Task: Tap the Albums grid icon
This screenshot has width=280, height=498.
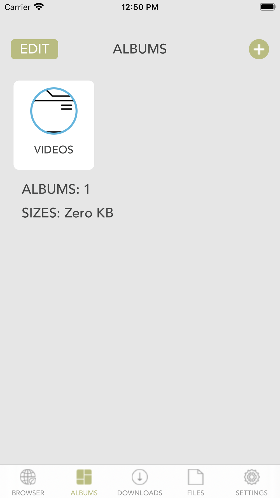Action: coord(84,477)
